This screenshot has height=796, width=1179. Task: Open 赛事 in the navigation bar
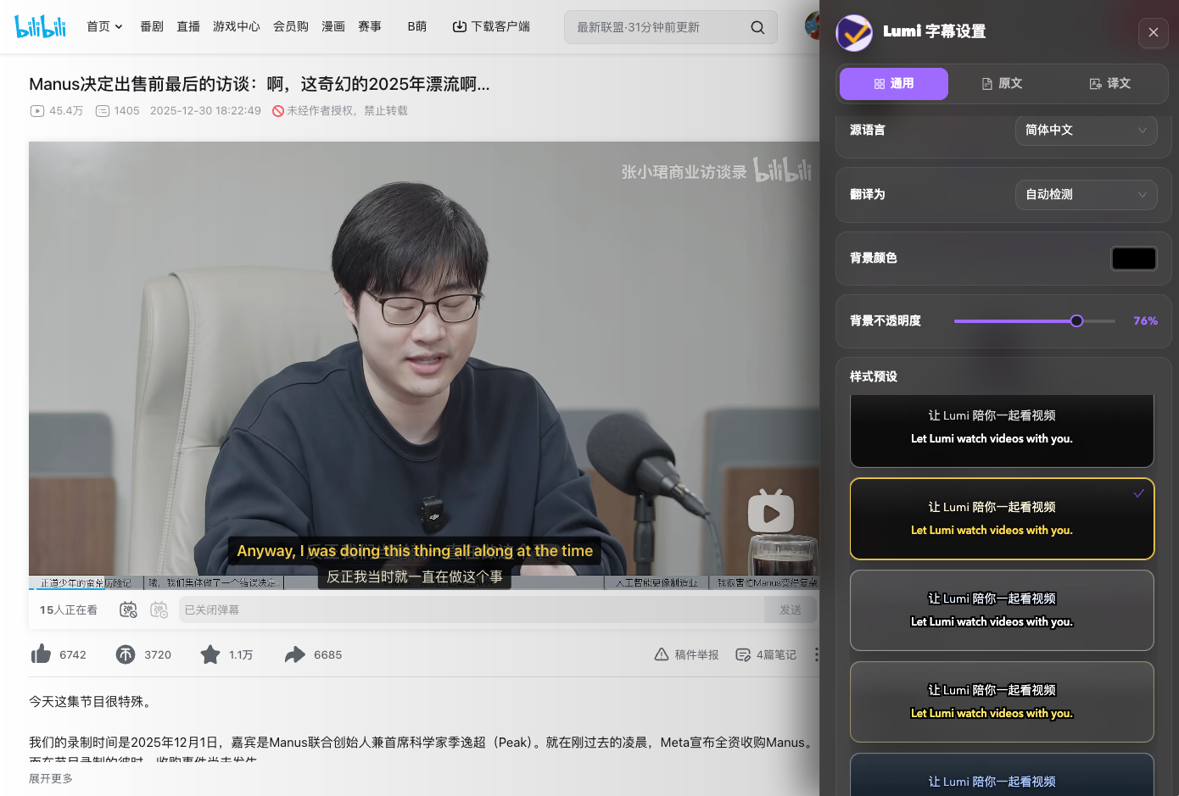370,26
